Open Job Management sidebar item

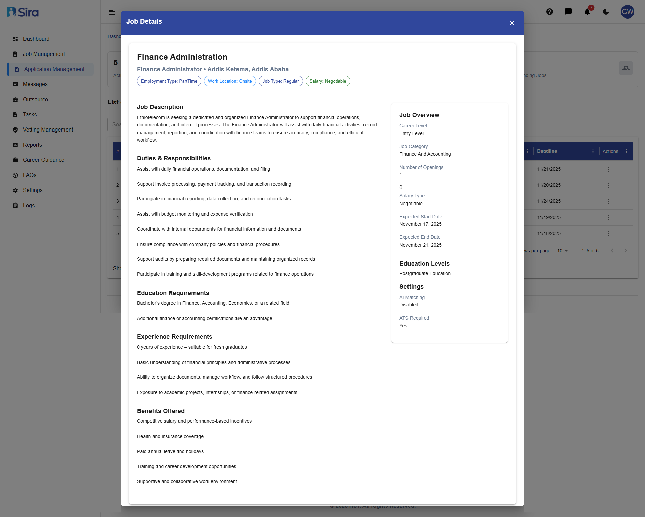44,54
